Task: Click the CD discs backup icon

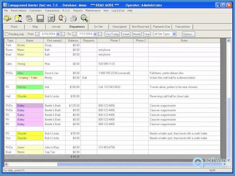Action: click(x=62, y=18)
